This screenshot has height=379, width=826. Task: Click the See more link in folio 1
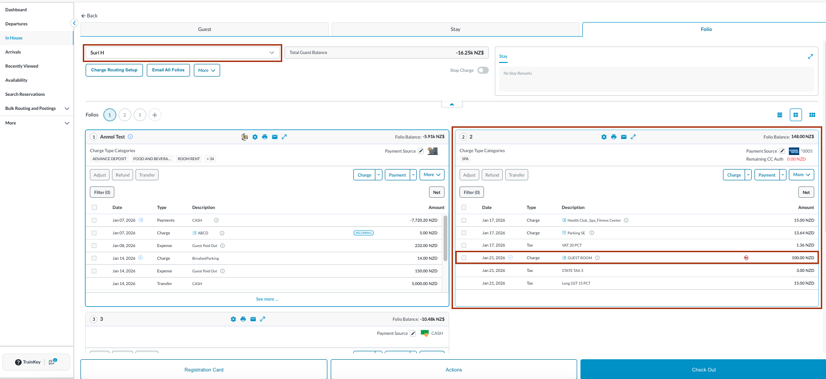pyautogui.click(x=267, y=299)
